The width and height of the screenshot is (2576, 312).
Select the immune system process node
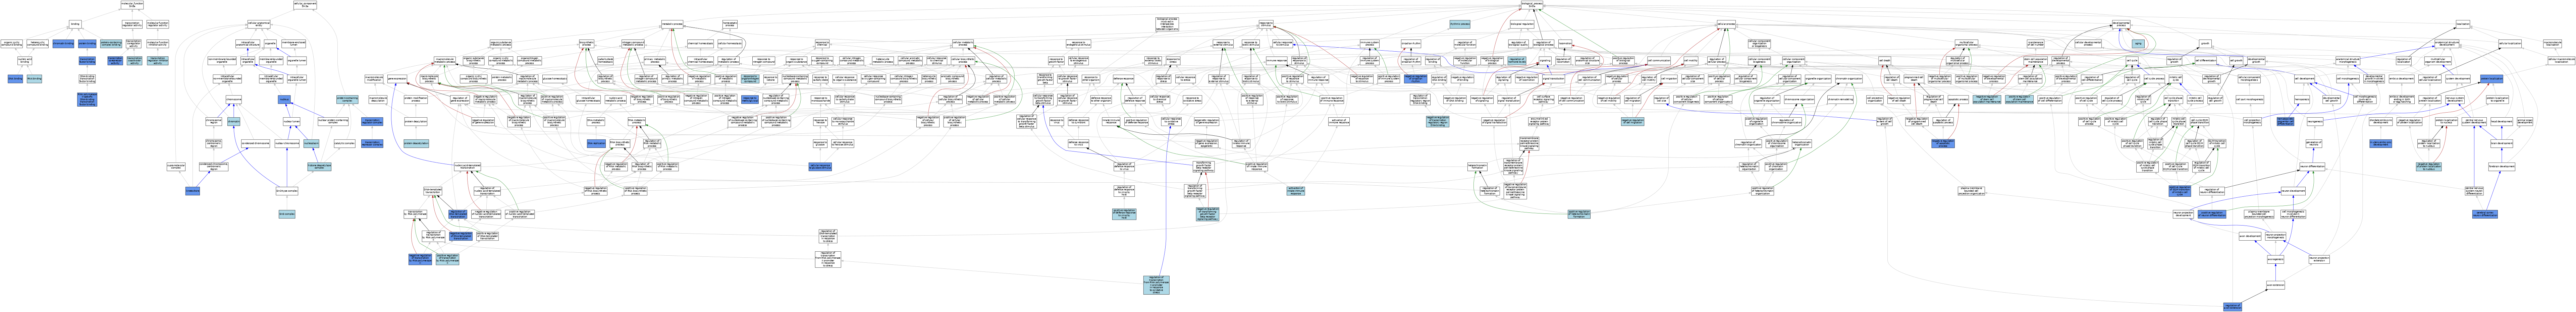(1370, 44)
